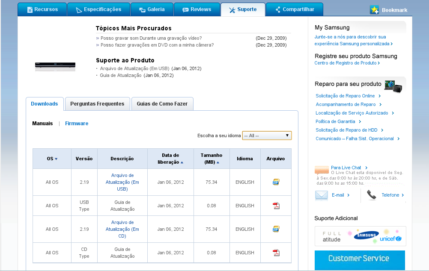
Task: Click the Live Chat speech bubble icon
Action: click(x=322, y=170)
